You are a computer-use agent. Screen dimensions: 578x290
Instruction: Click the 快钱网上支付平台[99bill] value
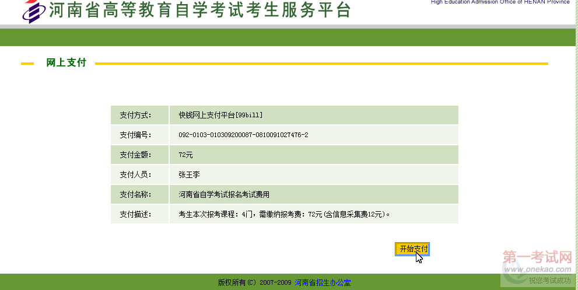[220, 115]
